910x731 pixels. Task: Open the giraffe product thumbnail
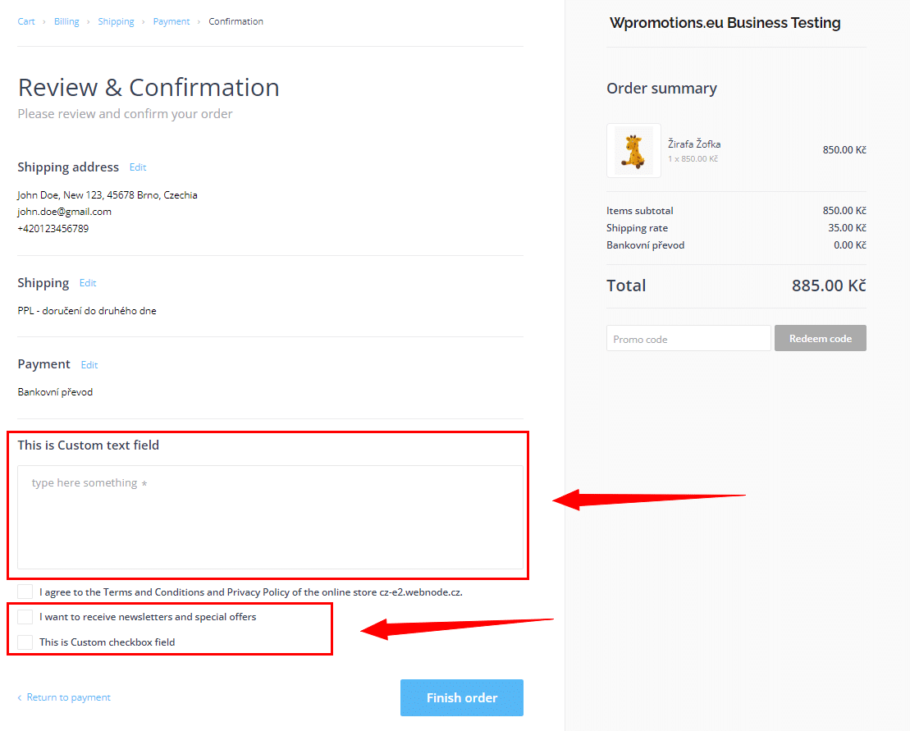633,151
